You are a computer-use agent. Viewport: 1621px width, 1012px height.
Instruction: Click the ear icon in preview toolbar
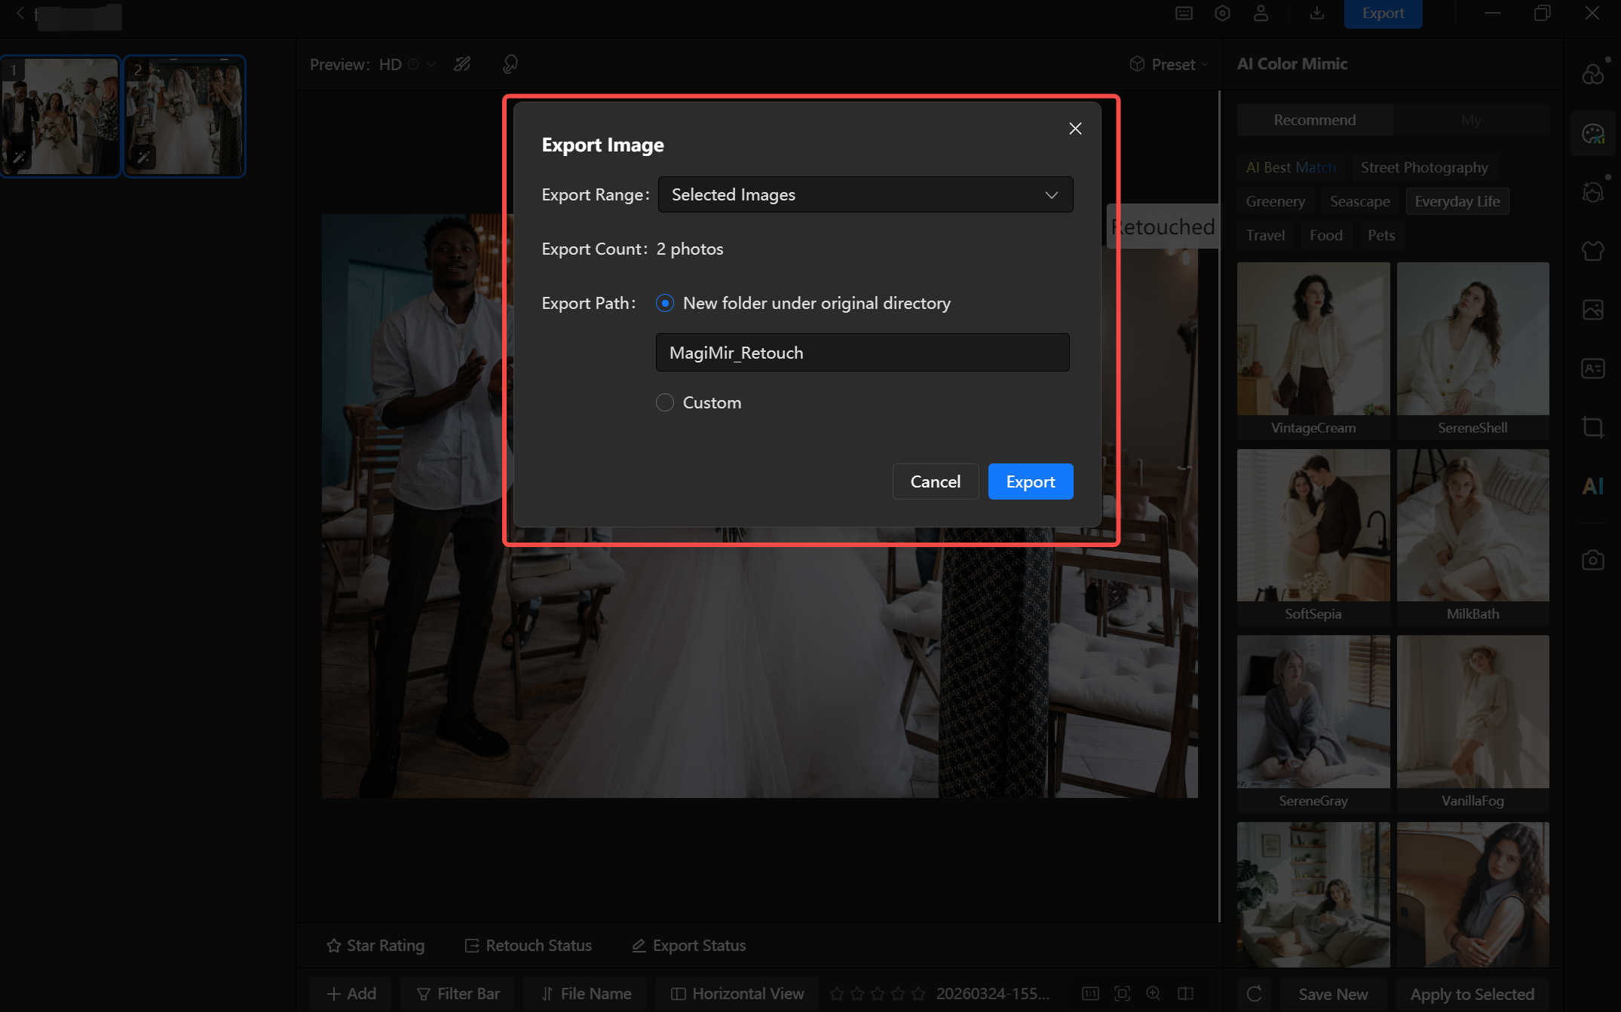click(510, 65)
